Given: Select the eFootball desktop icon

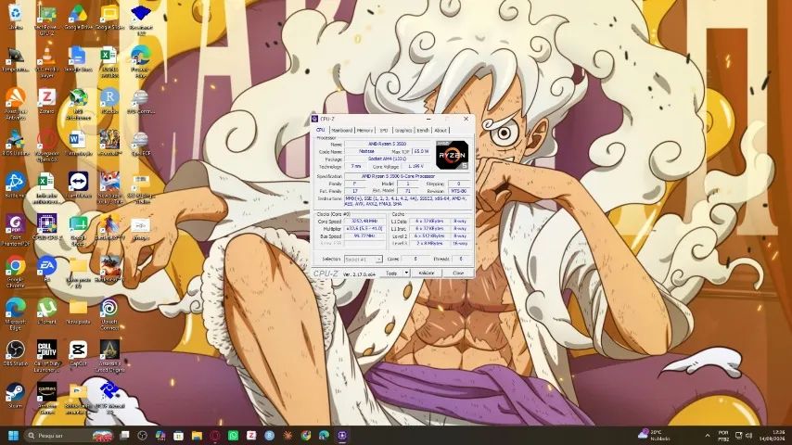Looking at the screenshot, I should tap(109, 143).
